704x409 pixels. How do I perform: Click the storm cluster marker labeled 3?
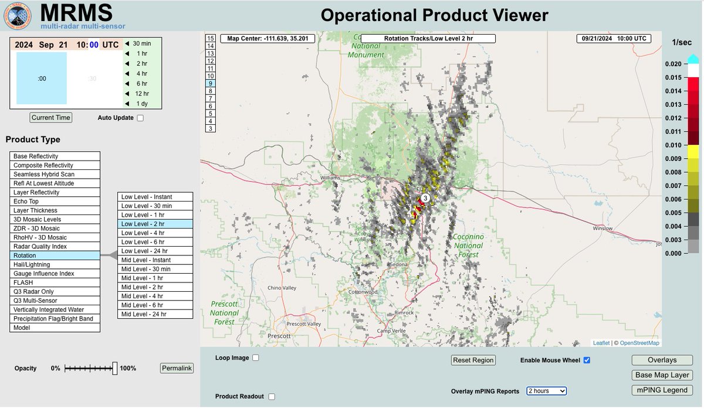click(x=424, y=199)
